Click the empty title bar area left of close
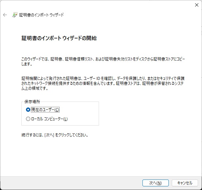This screenshot has height=190, width=202. 99,5
